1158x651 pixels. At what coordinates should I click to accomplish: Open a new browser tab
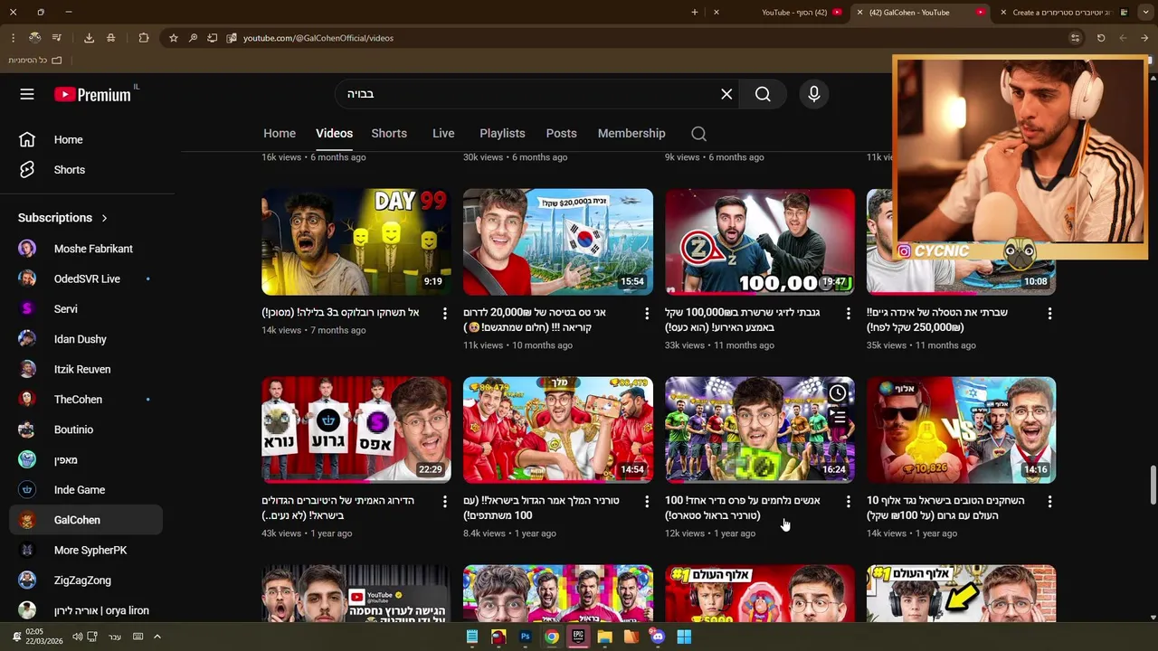coord(695,13)
